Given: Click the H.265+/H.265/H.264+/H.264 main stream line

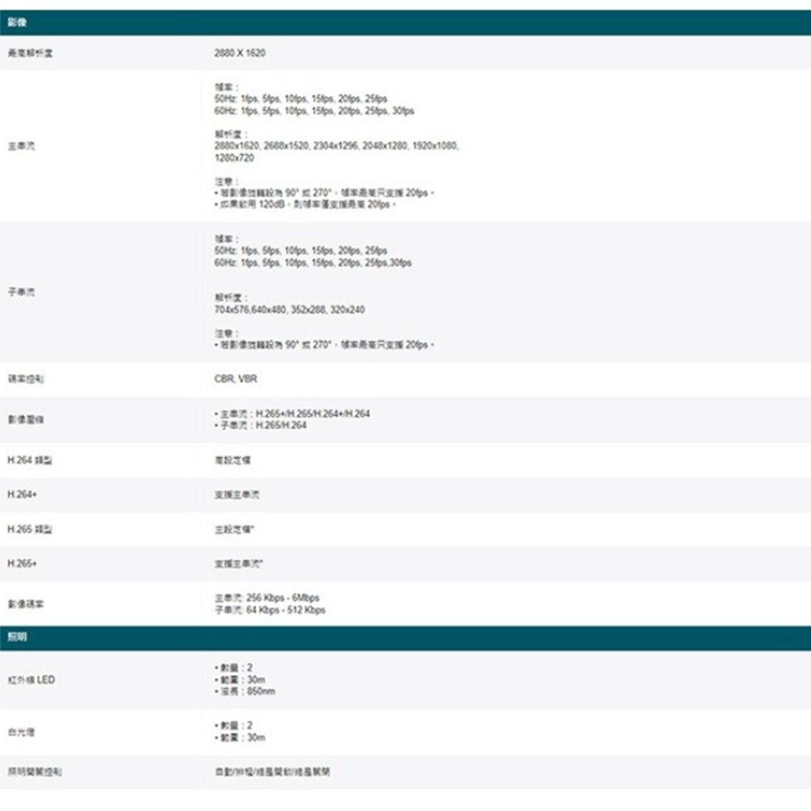Looking at the screenshot, I should coord(292,414).
